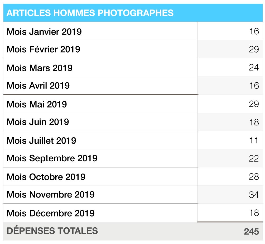
Task: Select the value 28 for Octobre
Action: tap(254, 177)
